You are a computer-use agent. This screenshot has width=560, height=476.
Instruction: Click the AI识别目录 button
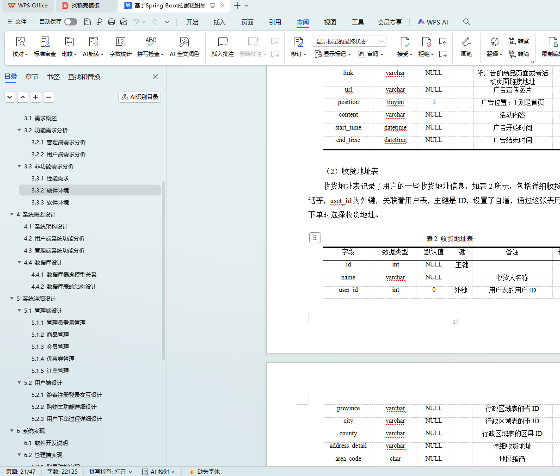[x=140, y=97]
